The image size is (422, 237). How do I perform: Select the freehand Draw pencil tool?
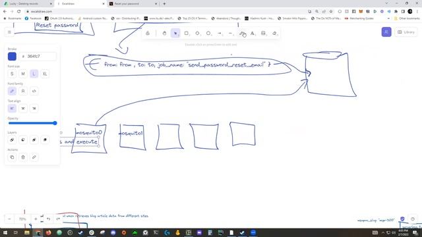pyautogui.click(x=242, y=34)
